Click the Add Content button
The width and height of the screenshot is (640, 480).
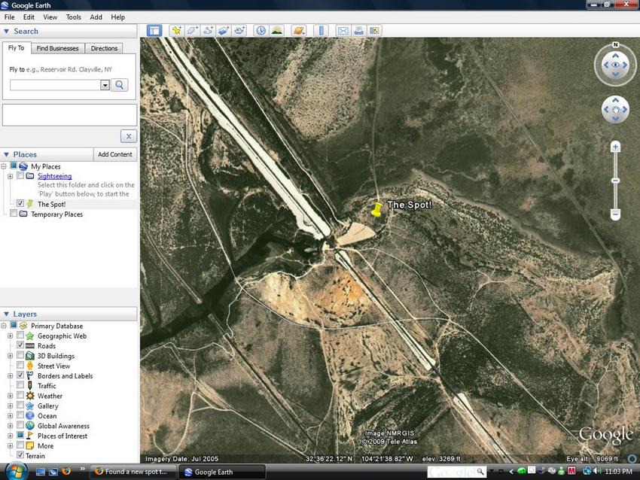(115, 154)
